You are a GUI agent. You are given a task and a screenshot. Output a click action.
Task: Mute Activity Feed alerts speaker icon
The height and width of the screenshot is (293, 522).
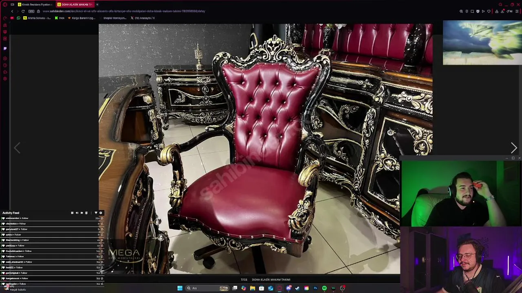(77, 213)
